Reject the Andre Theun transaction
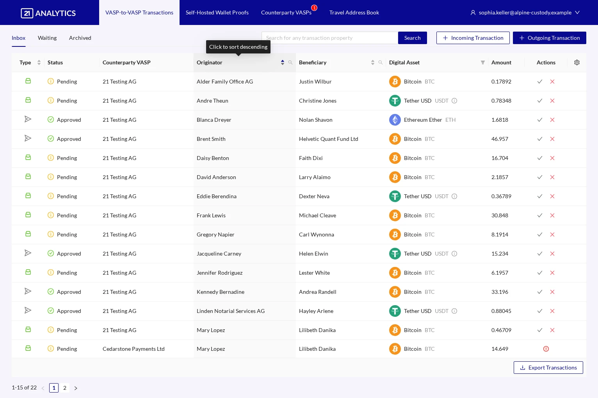This screenshot has width=598, height=398. pyautogui.click(x=552, y=101)
